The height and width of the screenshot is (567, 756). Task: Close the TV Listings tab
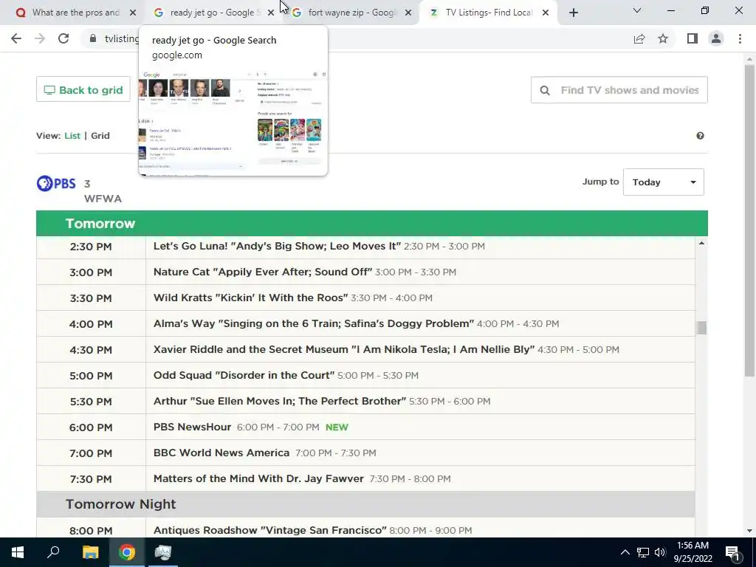click(x=546, y=13)
